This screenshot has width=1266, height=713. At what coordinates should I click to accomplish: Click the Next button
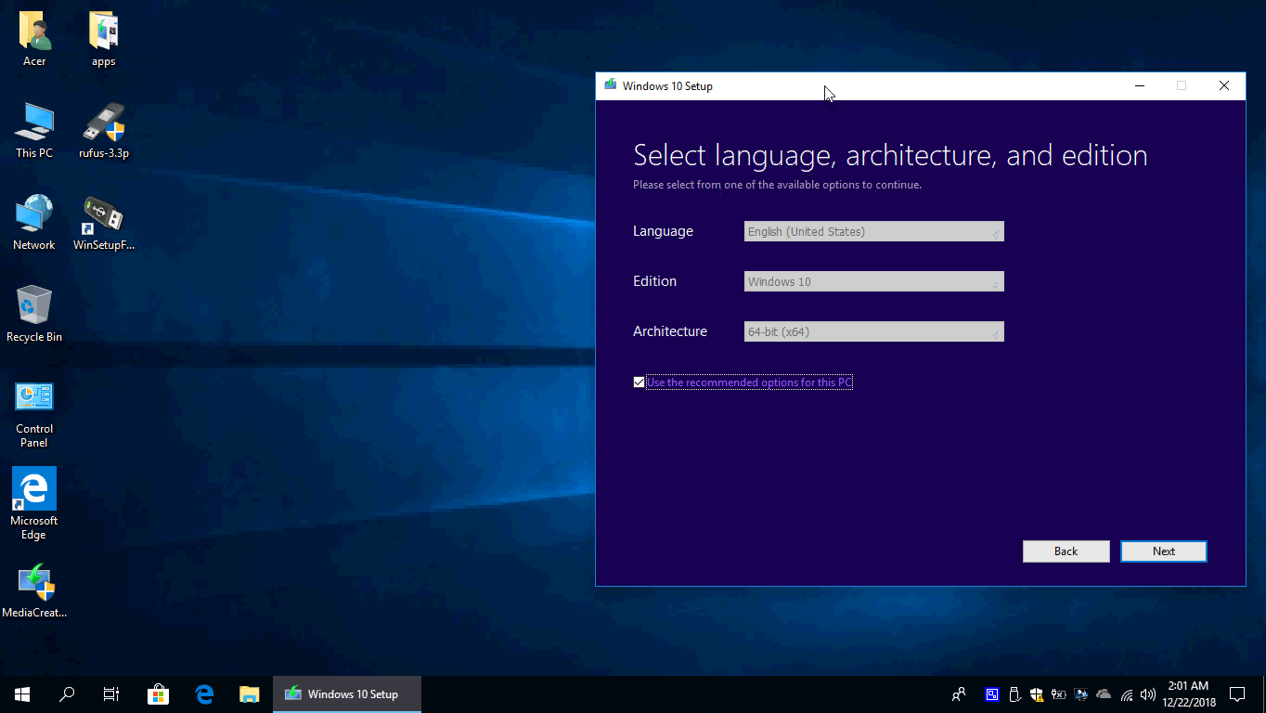tap(1164, 551)
